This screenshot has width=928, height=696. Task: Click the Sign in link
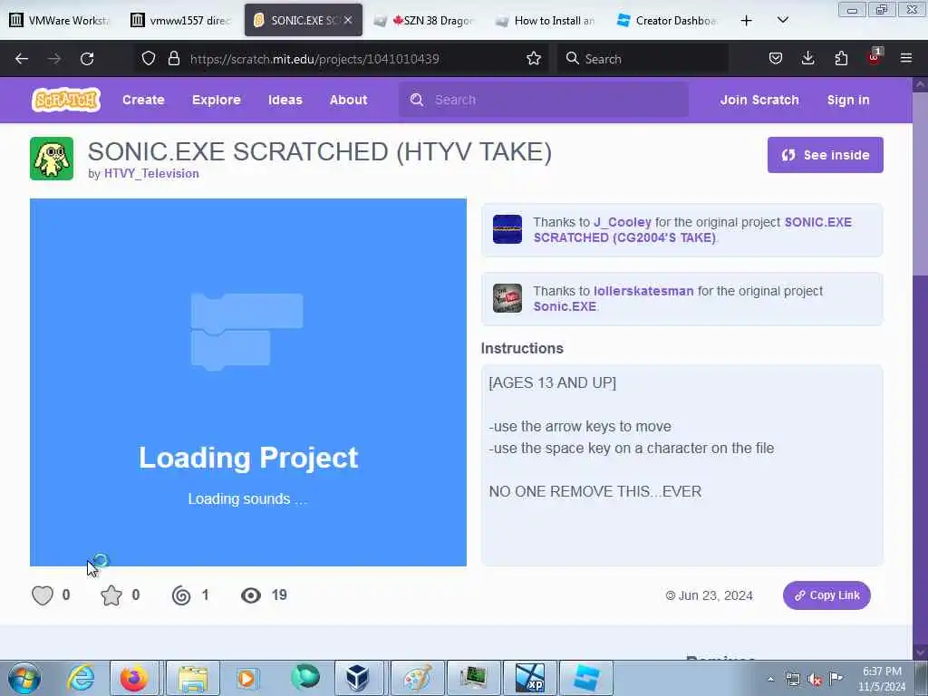848,100
